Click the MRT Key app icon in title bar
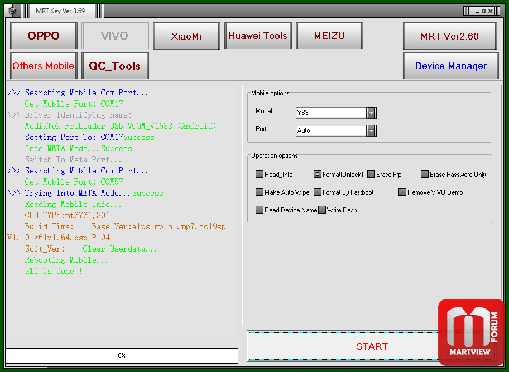 12,11
